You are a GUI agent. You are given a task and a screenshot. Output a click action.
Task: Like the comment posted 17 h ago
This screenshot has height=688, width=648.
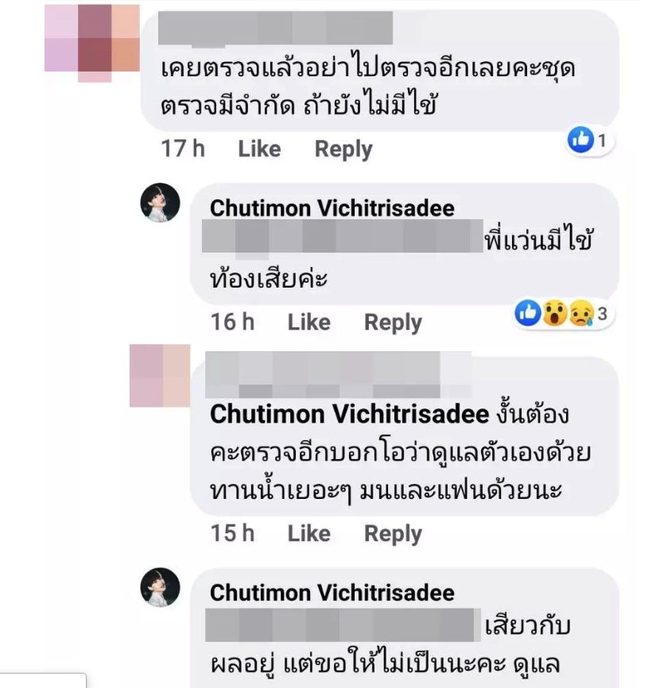click(x=259, y=149)
